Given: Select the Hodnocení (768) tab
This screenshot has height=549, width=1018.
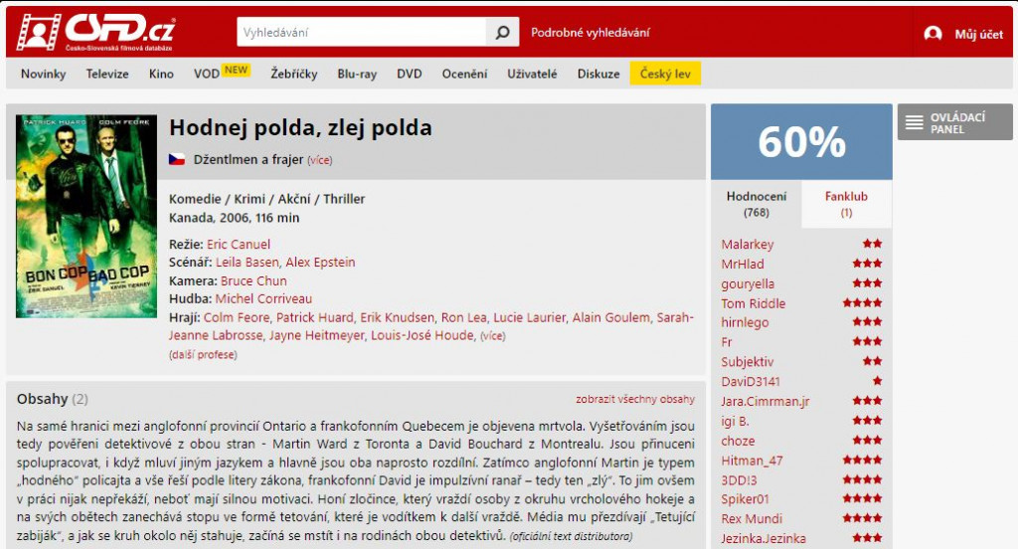Looking at the screenshot, I should tap(757, 204).
